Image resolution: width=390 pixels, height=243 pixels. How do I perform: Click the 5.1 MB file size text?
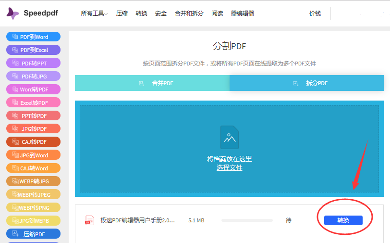point(196,220)
